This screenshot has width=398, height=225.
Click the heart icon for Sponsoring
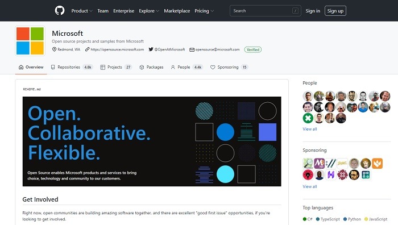point(213,67)
